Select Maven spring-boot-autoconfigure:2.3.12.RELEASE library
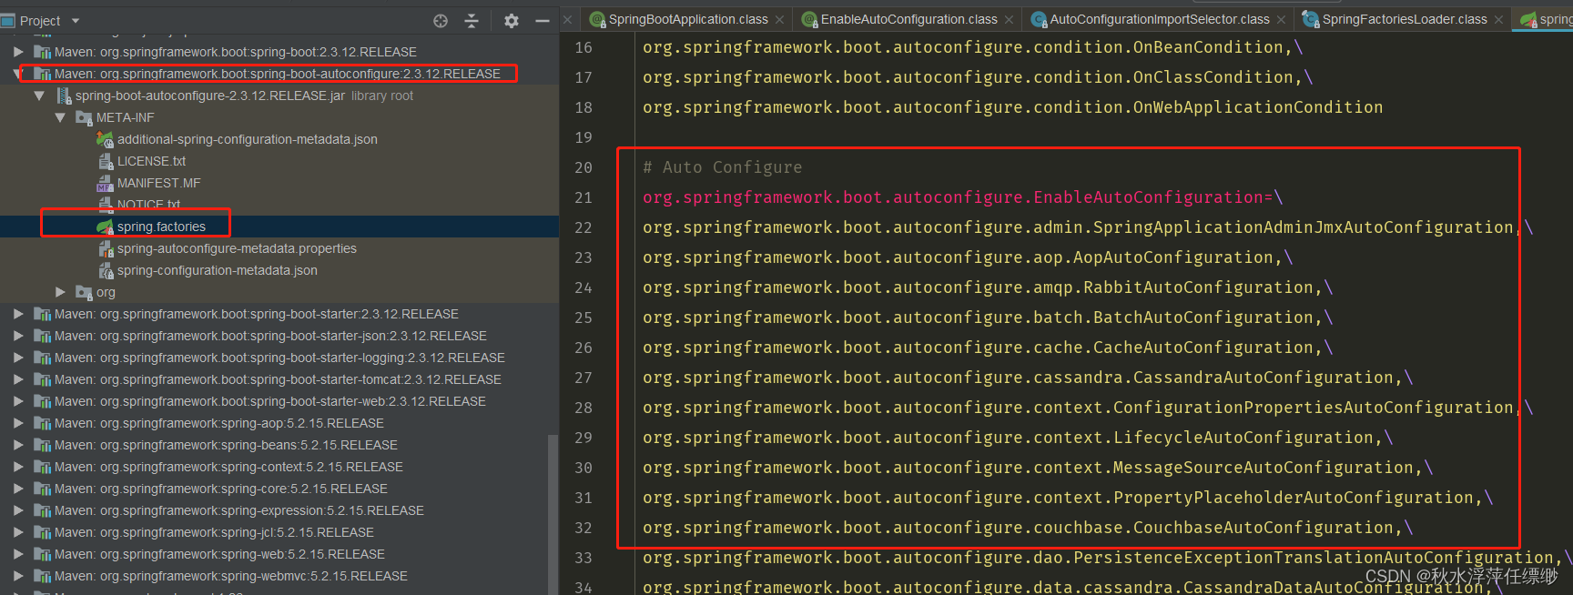This screenshot has height=595, width=1573. click(277, 74)
